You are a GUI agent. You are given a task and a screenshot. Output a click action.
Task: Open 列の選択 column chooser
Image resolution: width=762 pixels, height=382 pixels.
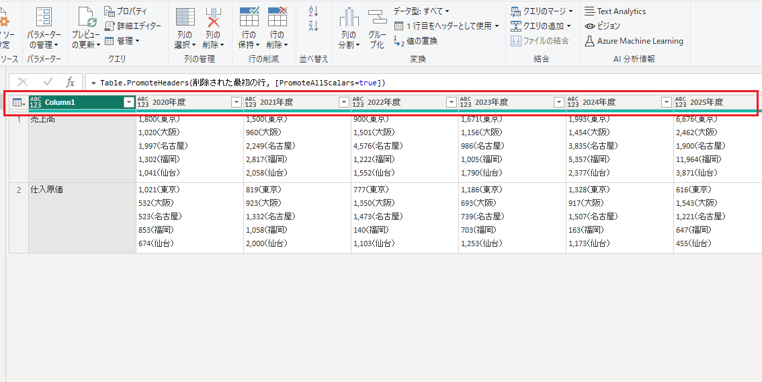(x=185, y=19)
